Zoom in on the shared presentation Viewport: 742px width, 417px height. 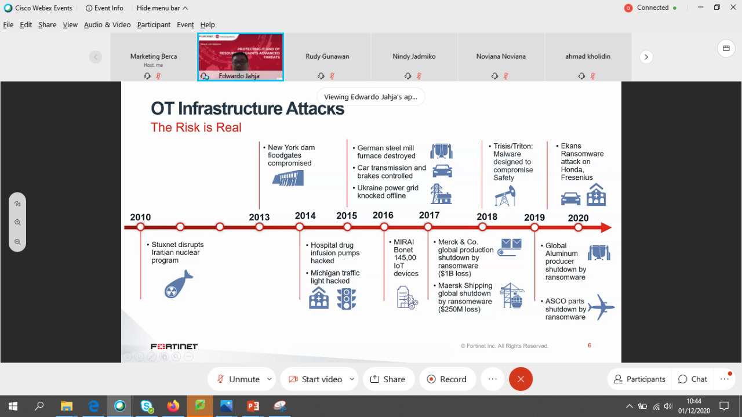pyautogui.click(x=17, y=222)
